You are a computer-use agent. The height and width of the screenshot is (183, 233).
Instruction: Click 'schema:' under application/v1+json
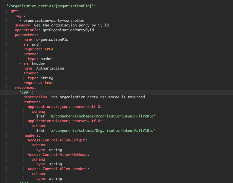point(39,126)
